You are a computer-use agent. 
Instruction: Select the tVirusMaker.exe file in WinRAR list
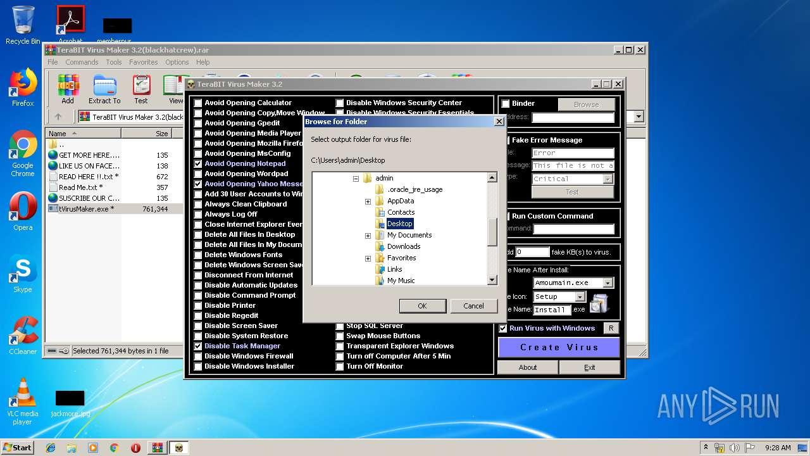(86, 208)
